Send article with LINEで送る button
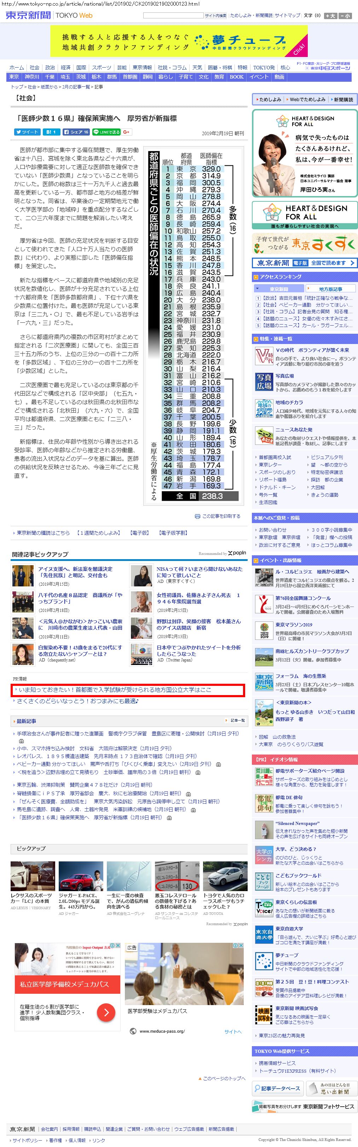 click(106, 132)
